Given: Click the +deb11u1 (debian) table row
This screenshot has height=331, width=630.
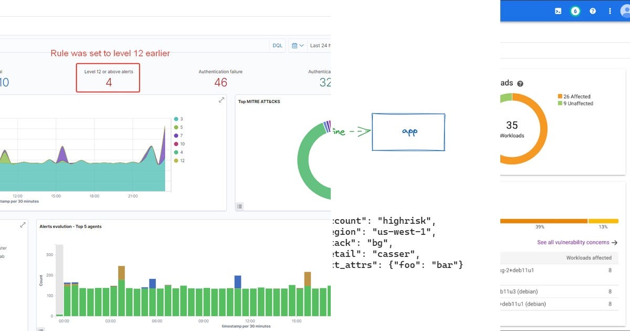Looking at the screenshot, I should pyautogui.click(x=560, y=304).
